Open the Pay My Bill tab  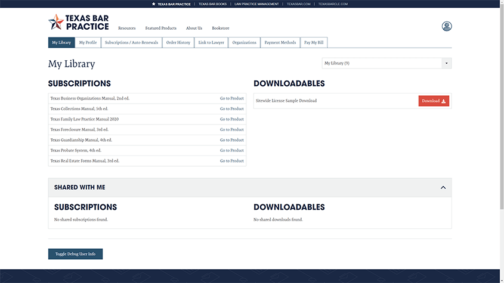click(x=314, y=42)
